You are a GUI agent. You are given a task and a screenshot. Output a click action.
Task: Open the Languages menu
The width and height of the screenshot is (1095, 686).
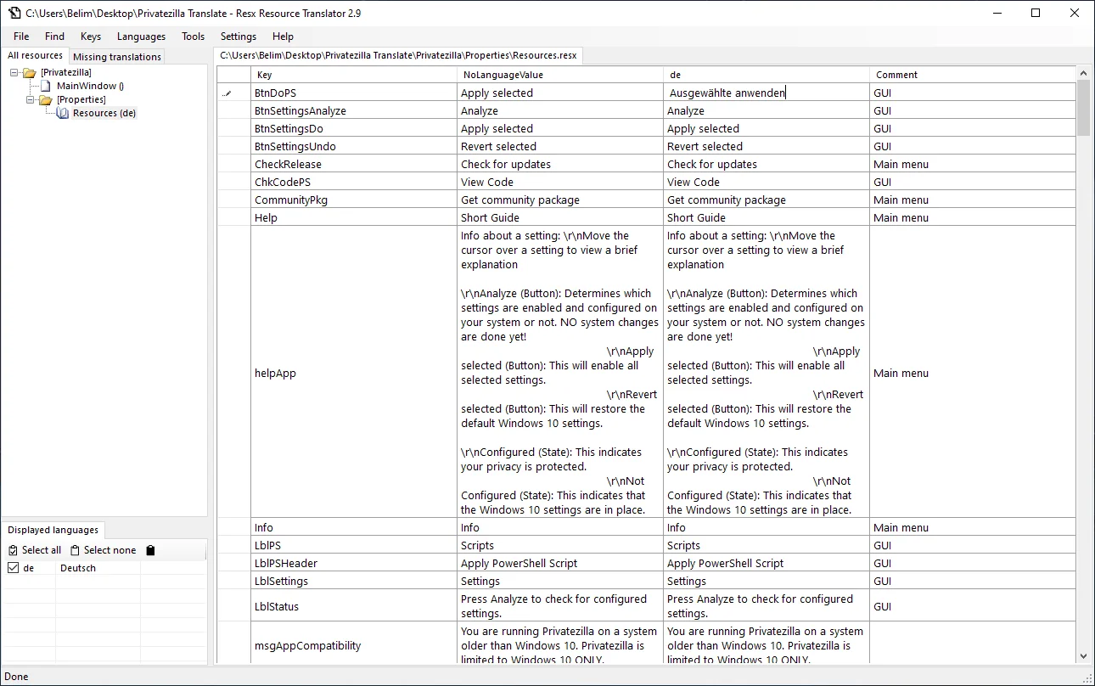pos(141,37)
